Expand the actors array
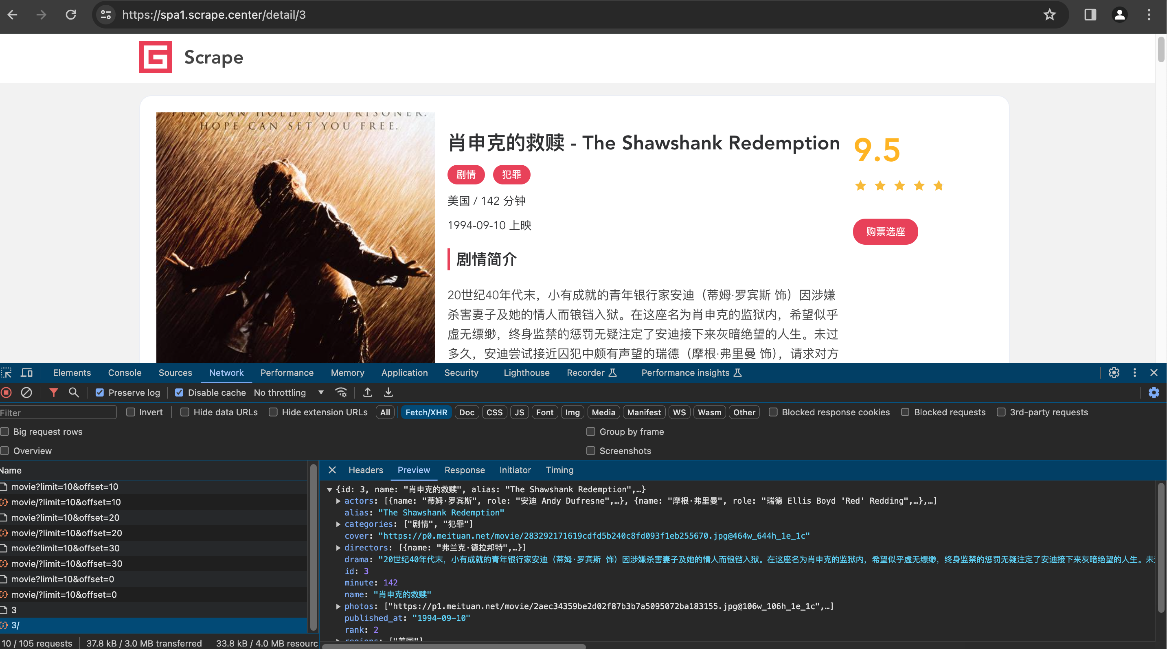Screen dimensions: 1167x649 tap(338, 501)
